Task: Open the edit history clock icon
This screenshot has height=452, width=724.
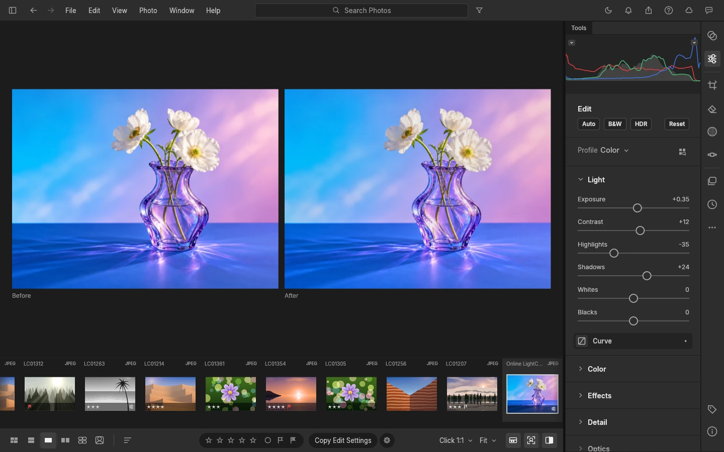Action: 712,204
